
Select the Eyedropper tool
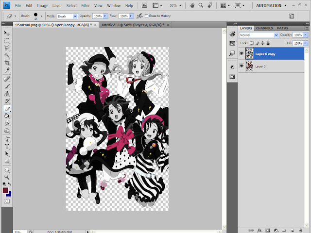coord(7,70)
